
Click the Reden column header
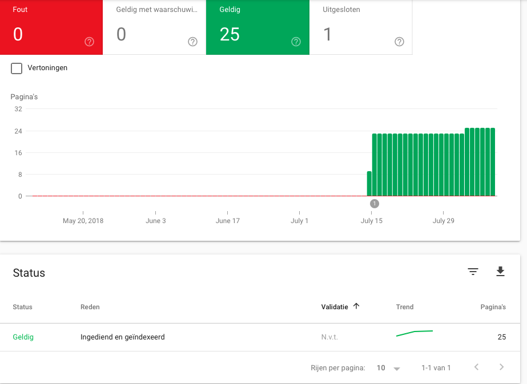click(90, 307)
